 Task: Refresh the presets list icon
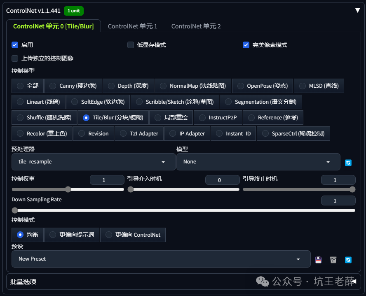pyautogui.click(x=348, y=260)
